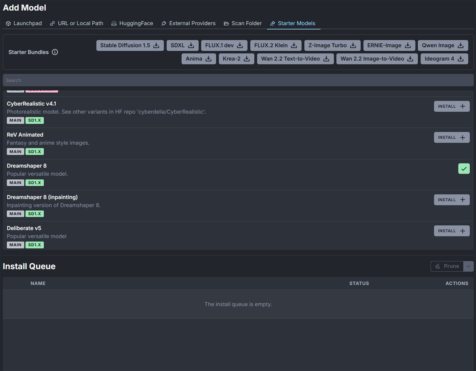Download the SDXL starter bundle
This screenshot has width=476, height=371.
coord(182,46)
